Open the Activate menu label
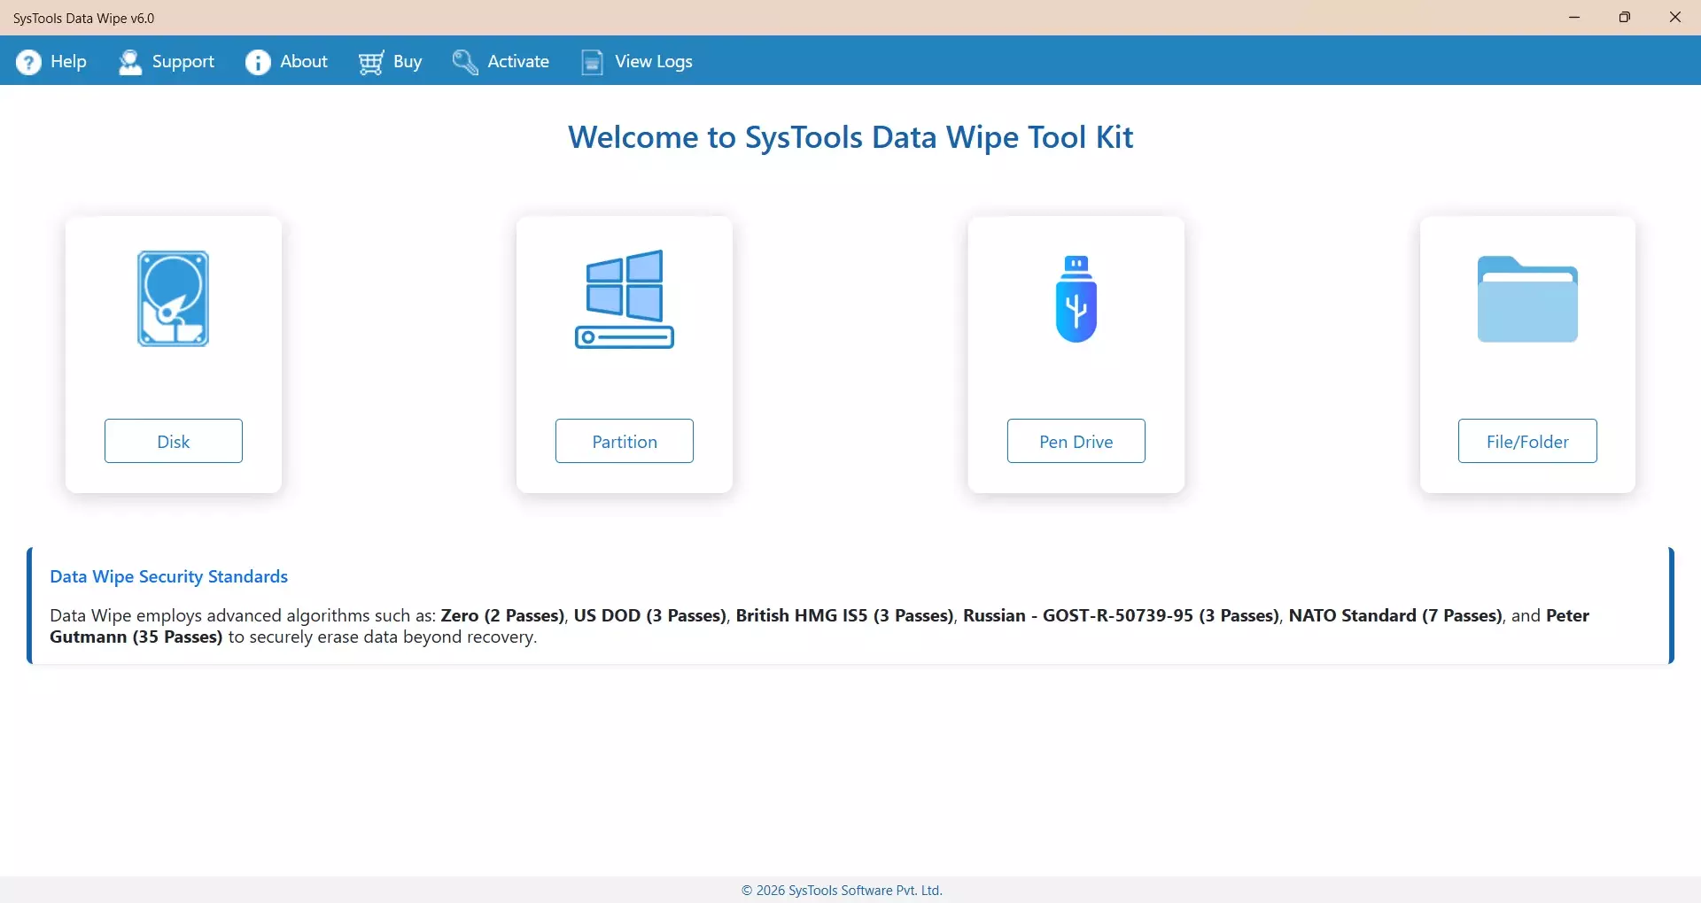Image resolution: width=1701 pixels, height=903 pixels. coord(518,61)
